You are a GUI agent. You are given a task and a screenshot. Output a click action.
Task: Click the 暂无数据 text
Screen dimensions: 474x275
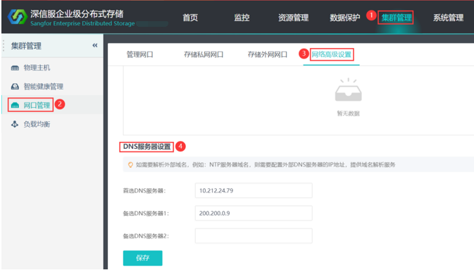[x=348, y=114]
